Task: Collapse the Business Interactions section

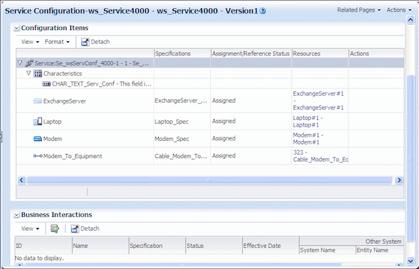Action: (x=16, y=215)
